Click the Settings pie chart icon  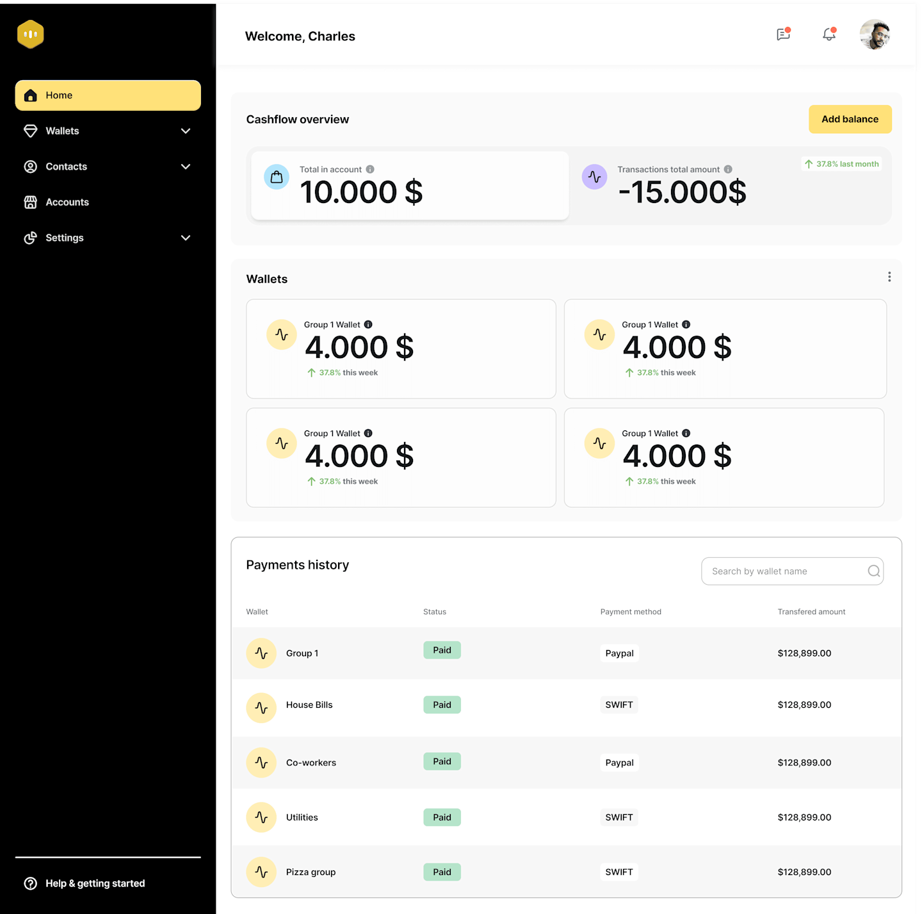(x=30, y=238)
